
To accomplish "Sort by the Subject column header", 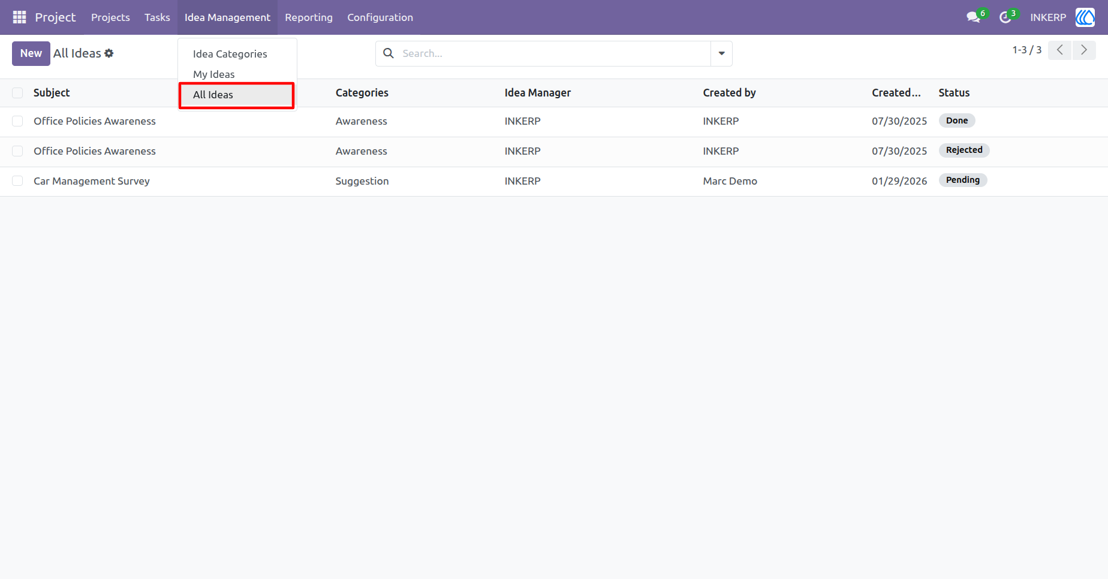I will pos(52,93).
